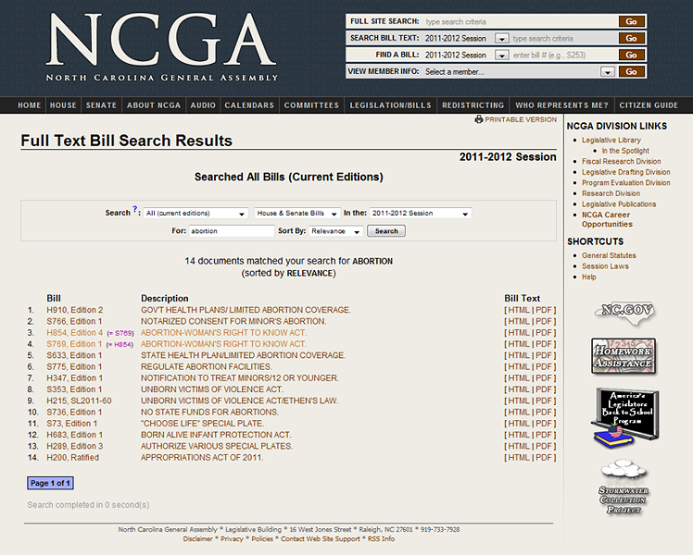Open the General Statutes shortcut
The image size is (693, 555).
609,255
